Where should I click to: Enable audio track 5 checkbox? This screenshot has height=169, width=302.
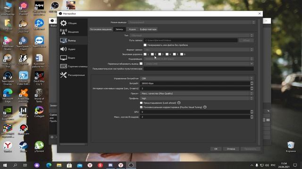(x=174, y=54)
